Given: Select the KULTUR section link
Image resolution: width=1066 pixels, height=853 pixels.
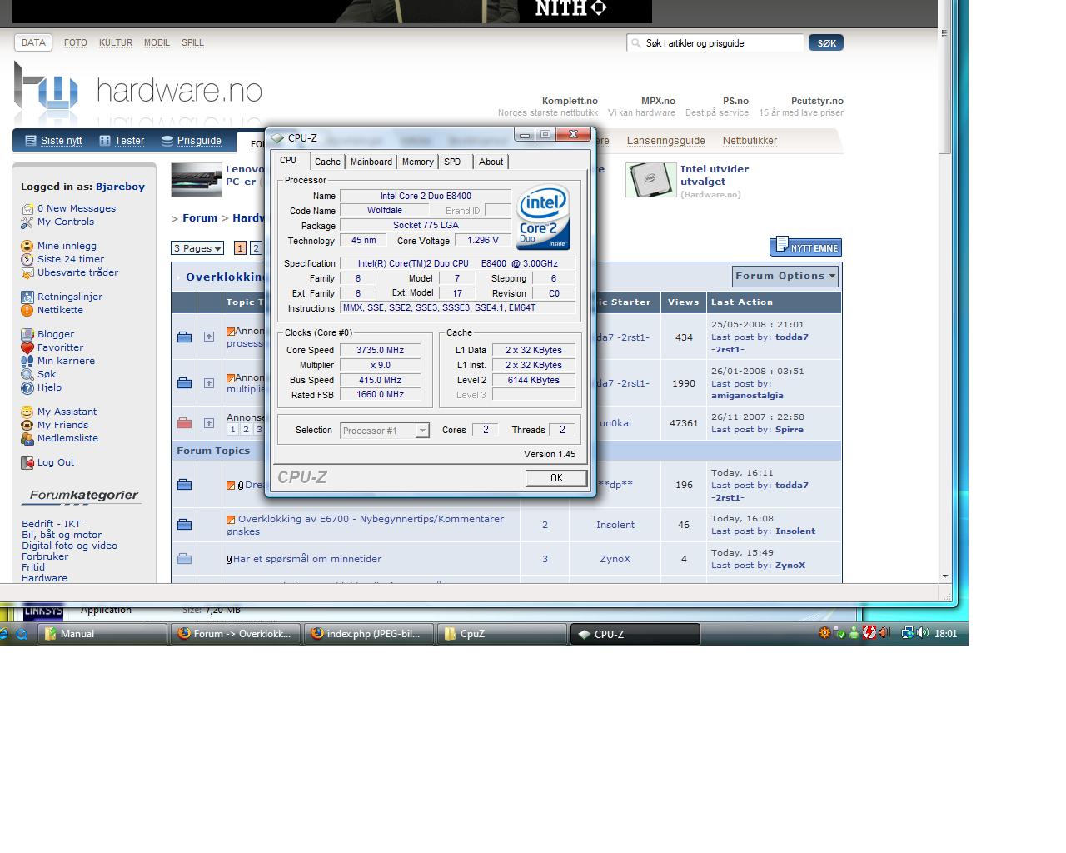Looking at the screenshot, I should pos(116,42).
